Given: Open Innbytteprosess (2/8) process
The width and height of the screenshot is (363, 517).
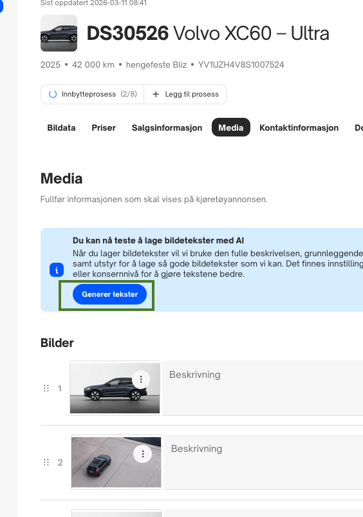Looking at the screenshot, I should click(92, 94).
